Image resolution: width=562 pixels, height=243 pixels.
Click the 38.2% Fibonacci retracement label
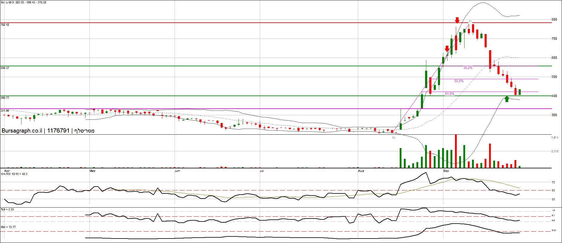click(x=468, y=68)
